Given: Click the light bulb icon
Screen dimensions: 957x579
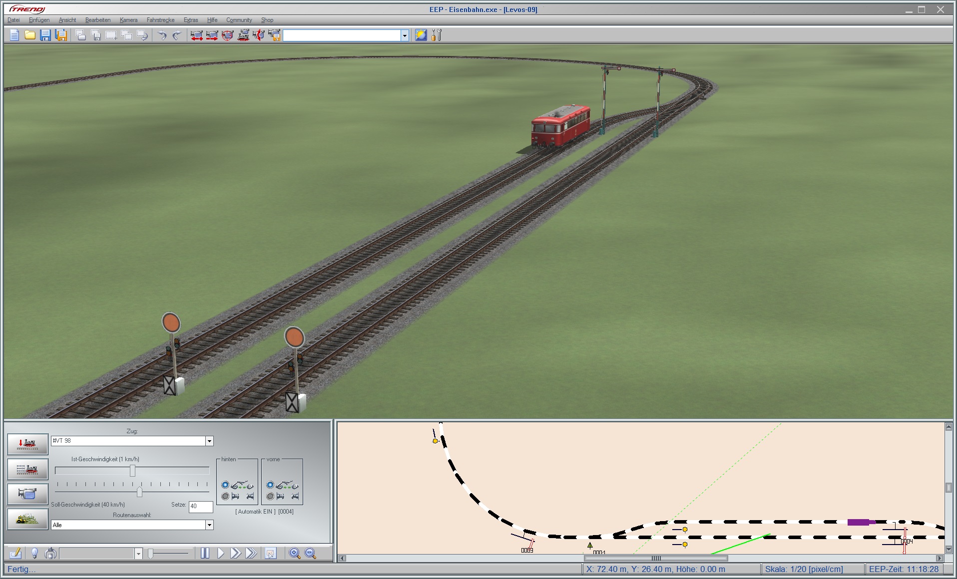Looking at the screenshot, I should pyautogui.click(x=34, y=553).
